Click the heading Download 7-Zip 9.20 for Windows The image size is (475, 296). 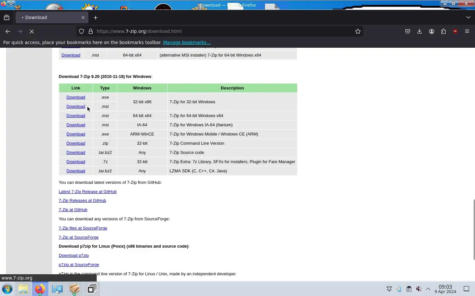(x=105, y=76)
